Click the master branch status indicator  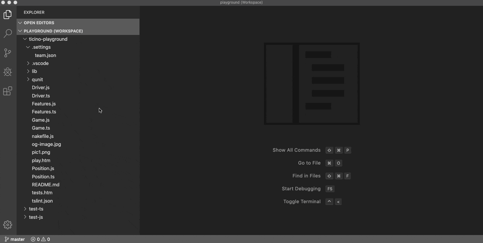tap(15, 239)
